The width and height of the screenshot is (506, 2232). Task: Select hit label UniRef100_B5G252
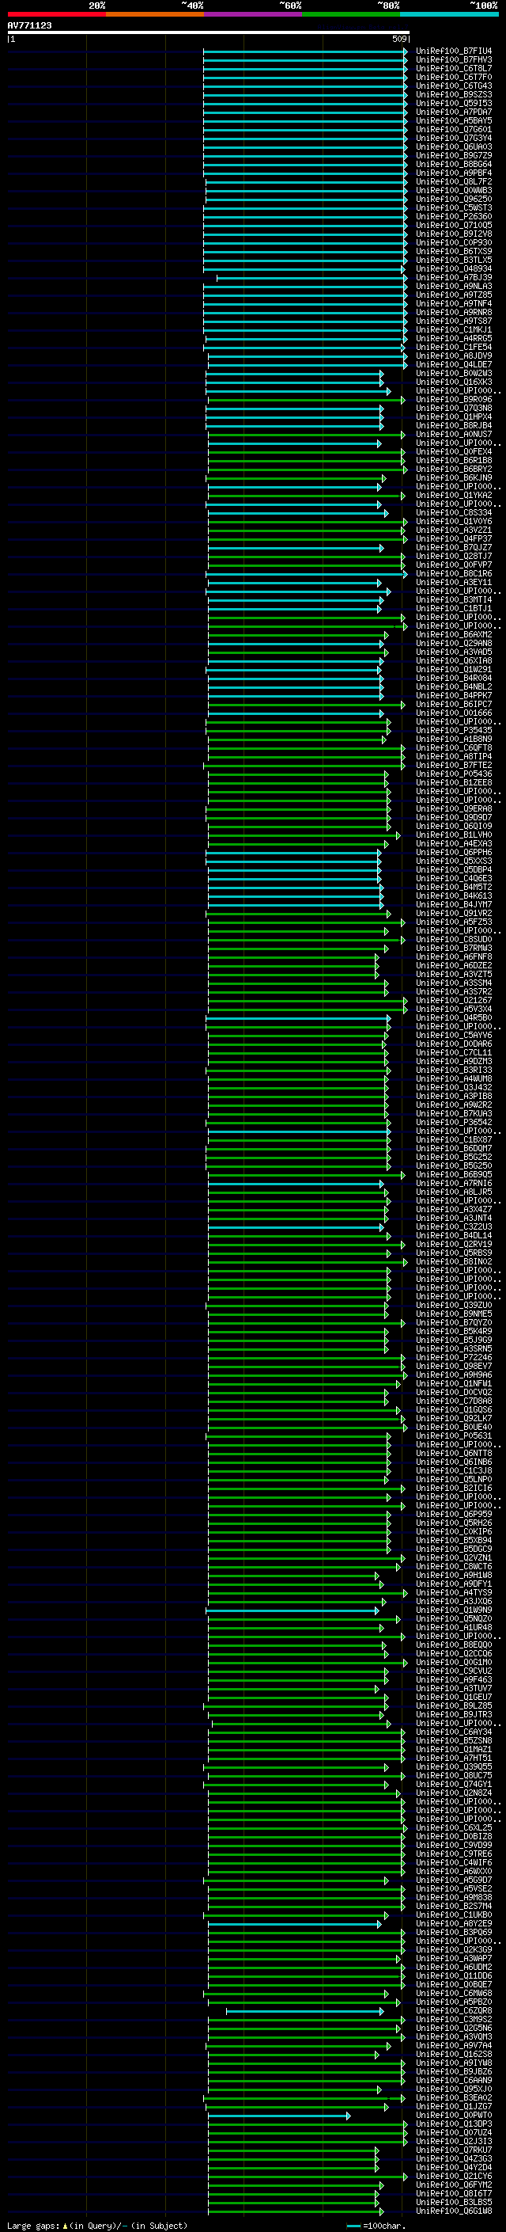454,1157
